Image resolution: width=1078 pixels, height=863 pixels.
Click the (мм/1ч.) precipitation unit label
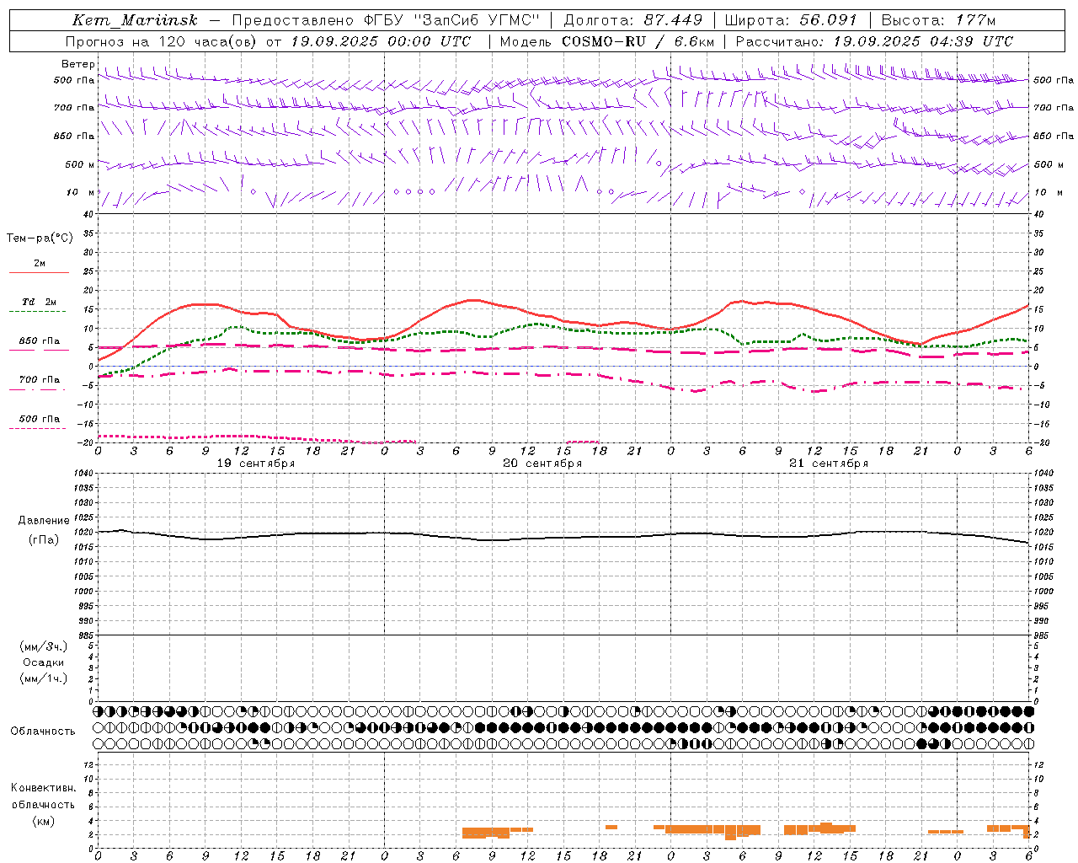(44, 678)
